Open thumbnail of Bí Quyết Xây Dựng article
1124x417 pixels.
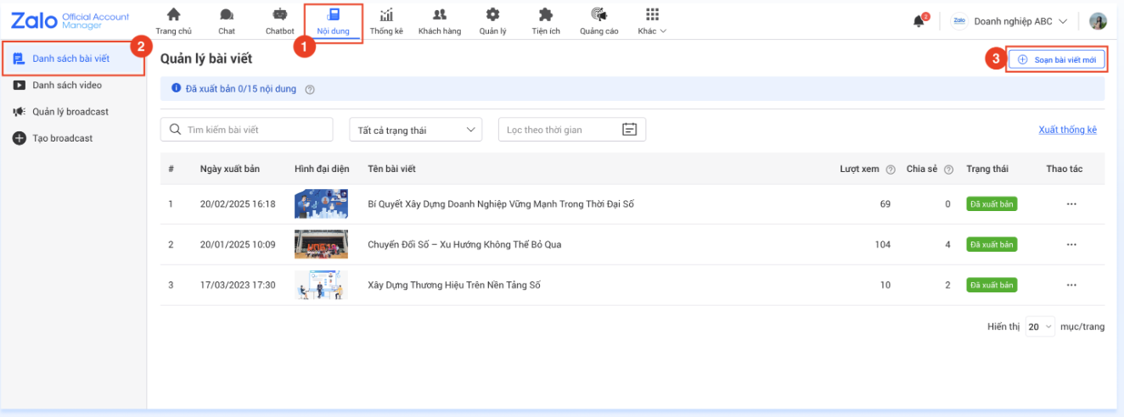(x=321, y=204)
